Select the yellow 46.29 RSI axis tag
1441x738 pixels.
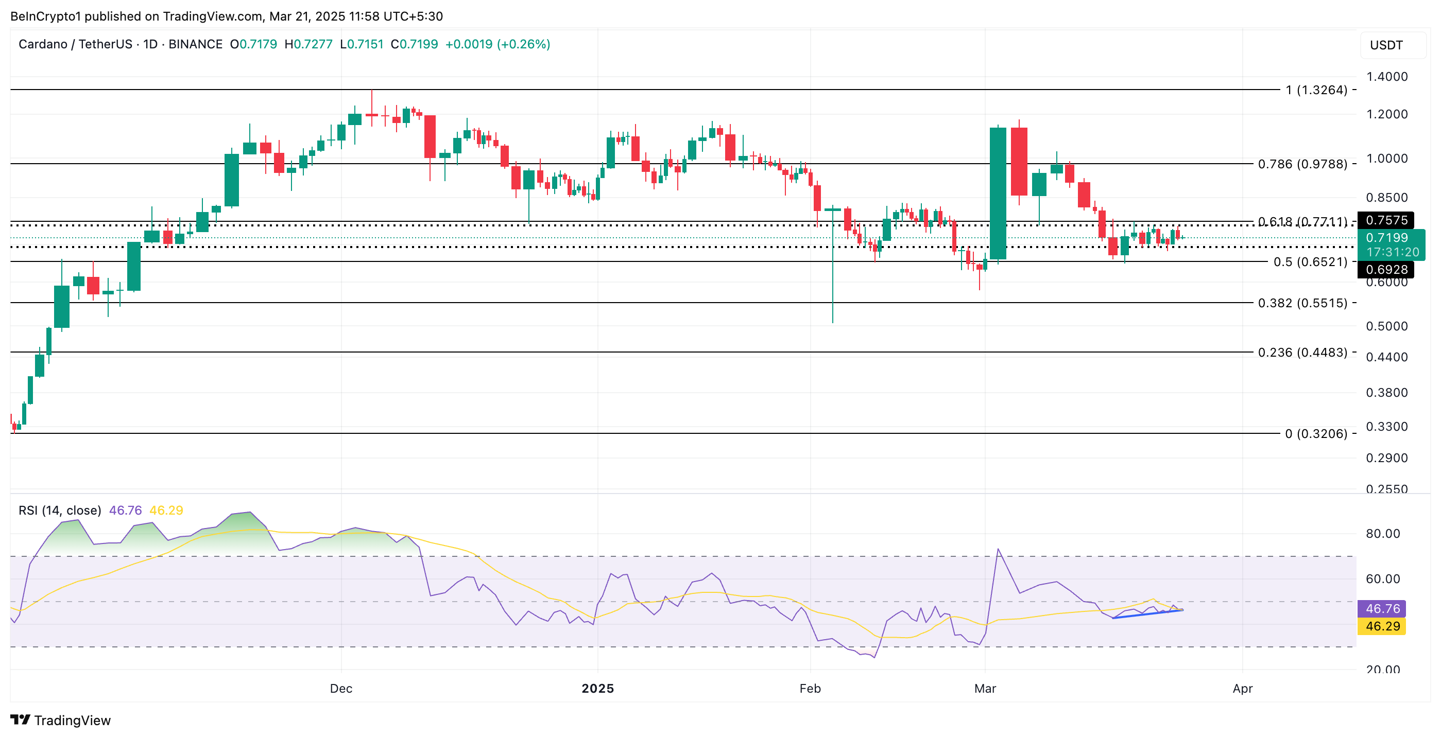1382,626
